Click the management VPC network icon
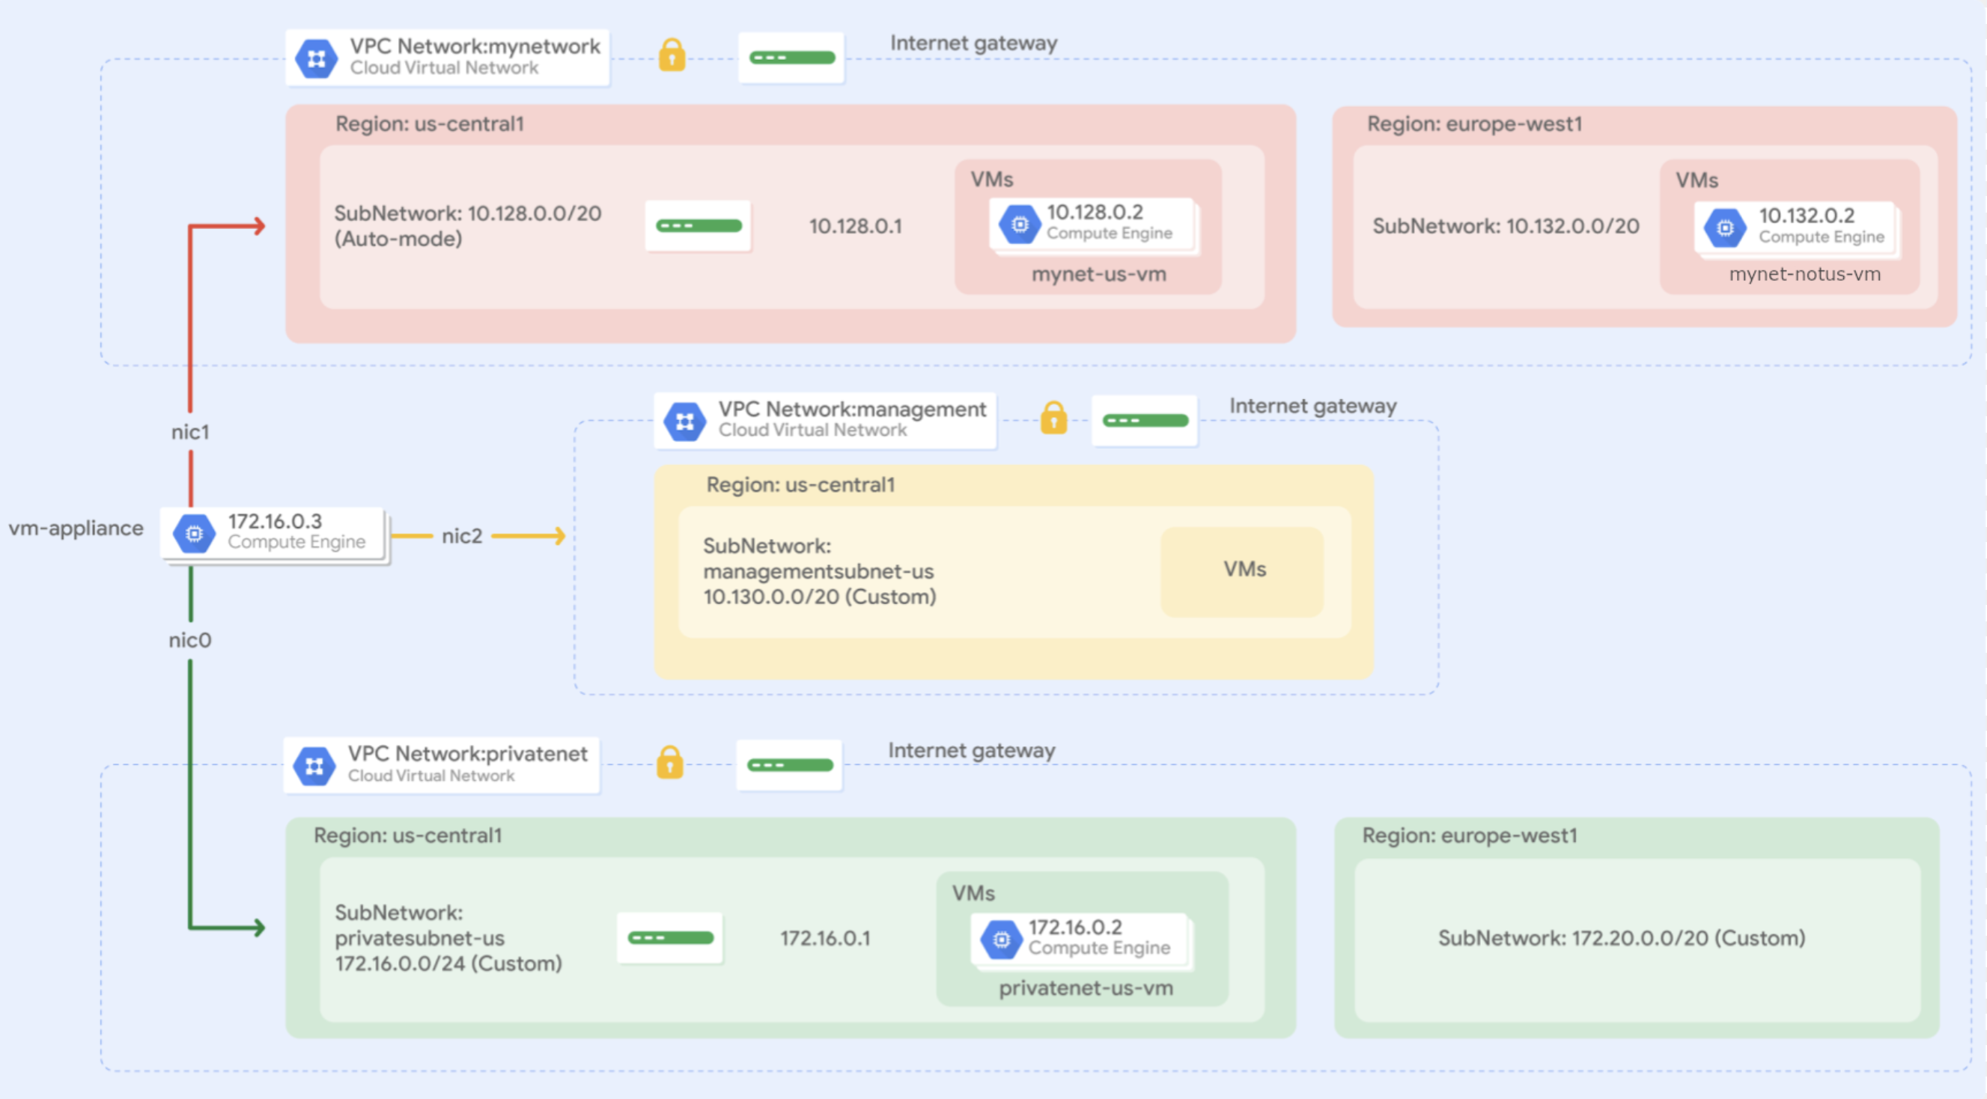The image size is (1987, 1099). coord(685,421)
